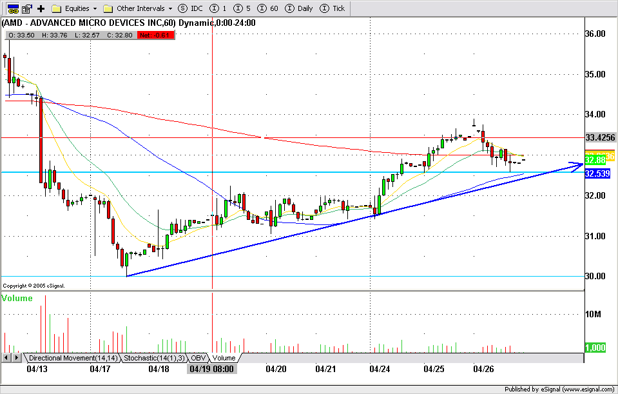Open the Equities folder dropdown

75,8
